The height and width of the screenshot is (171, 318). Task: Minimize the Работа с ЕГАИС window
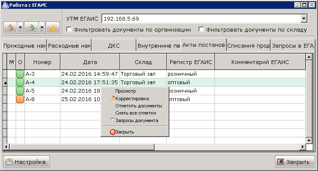[x=297, y=5]
